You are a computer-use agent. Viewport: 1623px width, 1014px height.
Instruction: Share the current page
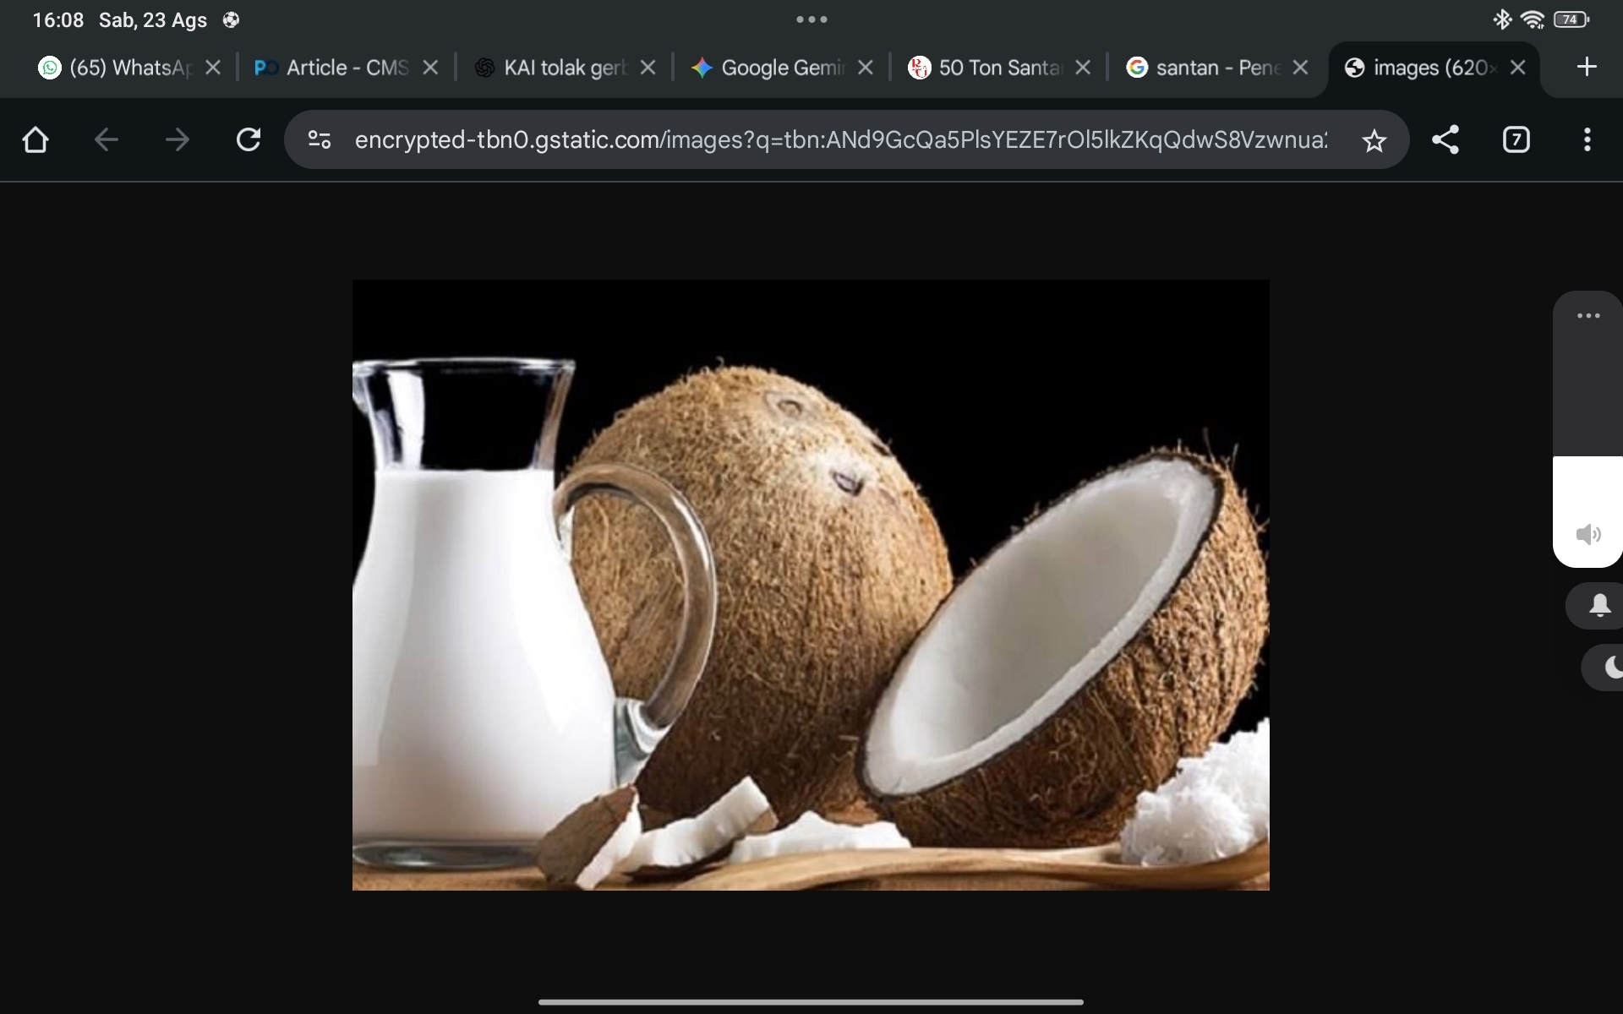pos(1445,139)
